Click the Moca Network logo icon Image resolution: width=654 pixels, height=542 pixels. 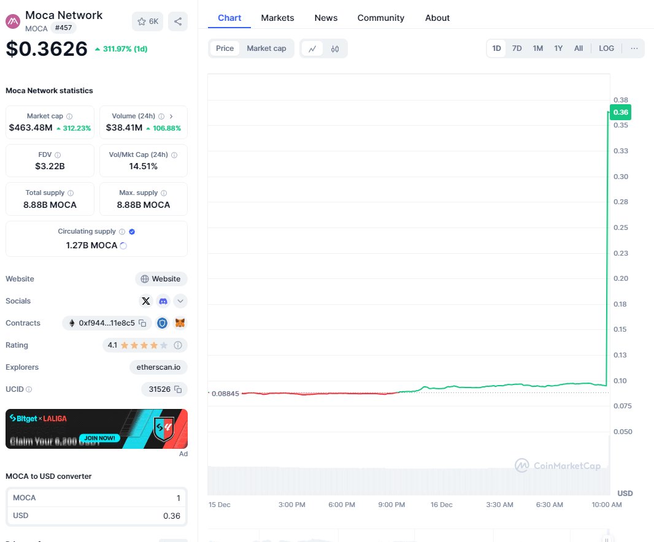[x=13, y=21]
